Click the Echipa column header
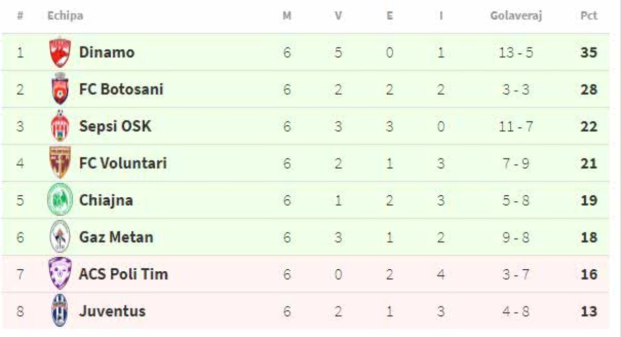Viewport: 621px width, 337px height. [65, 16]
